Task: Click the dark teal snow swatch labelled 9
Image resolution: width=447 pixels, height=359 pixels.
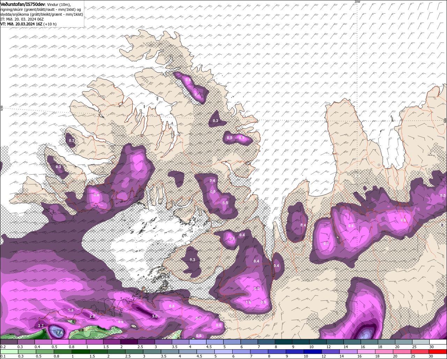Action: point(301,342)
